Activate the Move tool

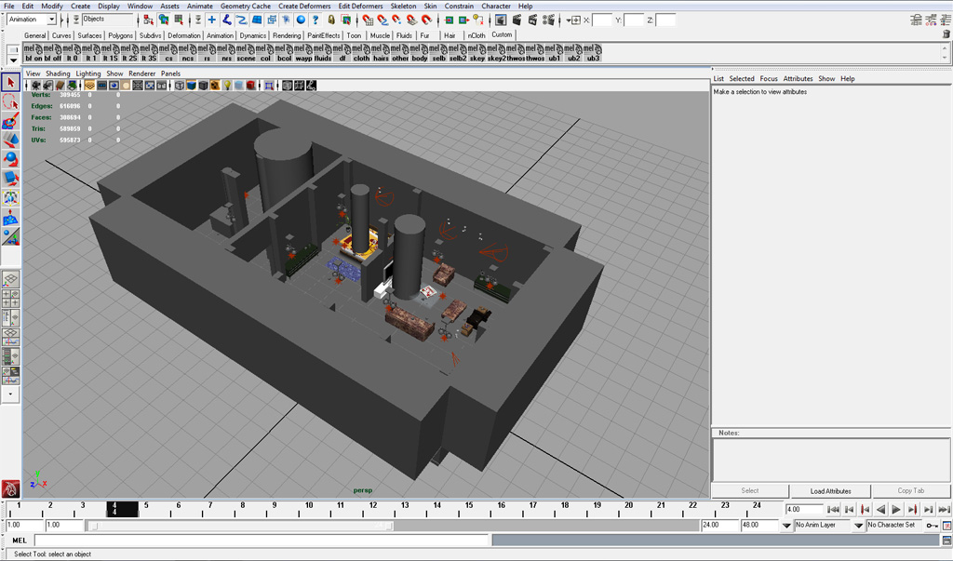click(x=10, y=140)
